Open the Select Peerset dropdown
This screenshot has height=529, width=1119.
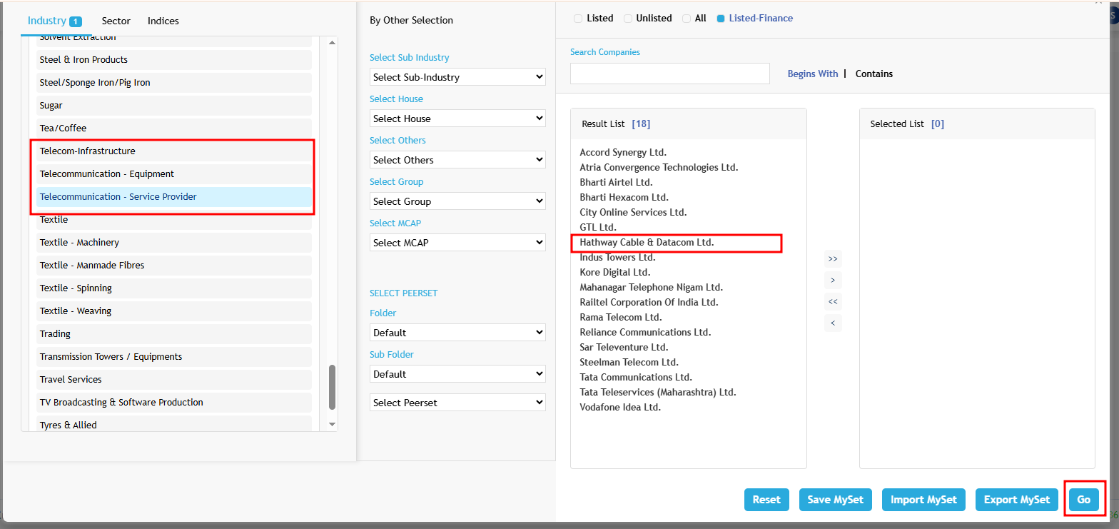(x=457, y=403)
